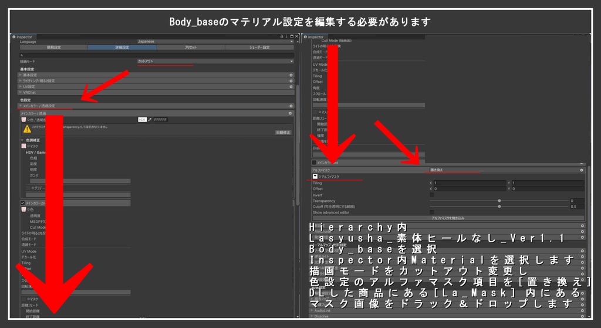
Task: Click the アルファマスクを焼き込み button
Action: [x=448, y=218]
